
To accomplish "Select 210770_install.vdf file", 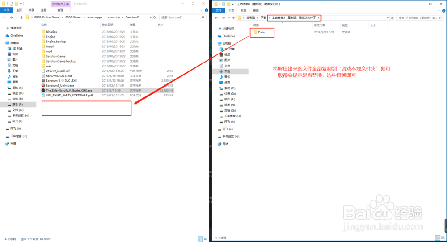I will (58, 71).
